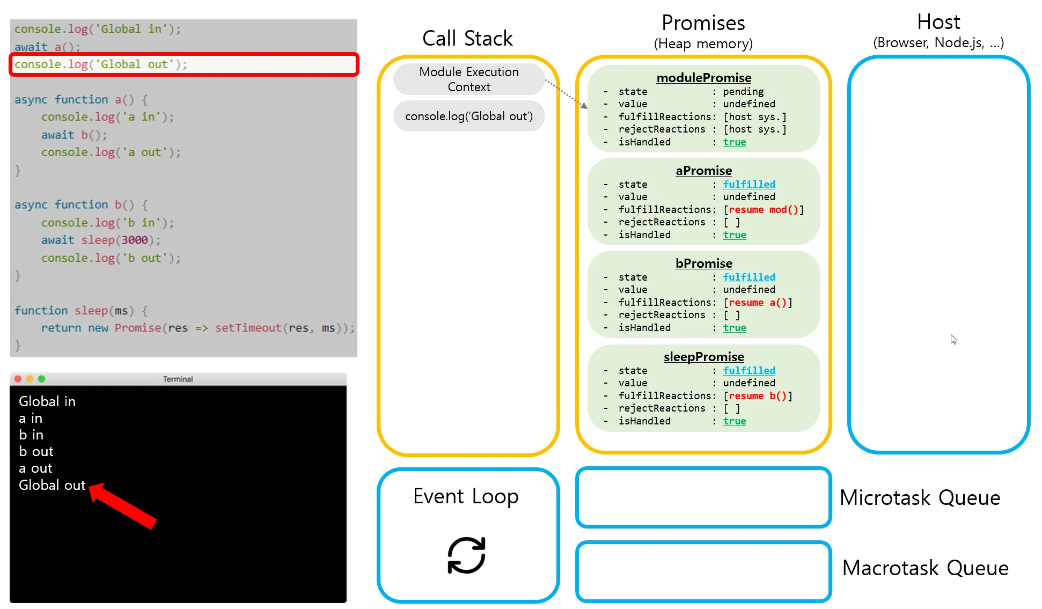Click the modulePromise heading
Screen dimensions: 1042x609
(x=703, y=78)
